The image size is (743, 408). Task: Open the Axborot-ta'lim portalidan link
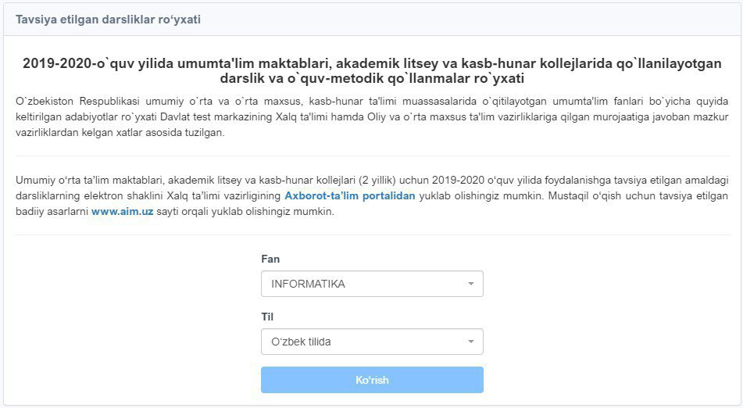349,196
